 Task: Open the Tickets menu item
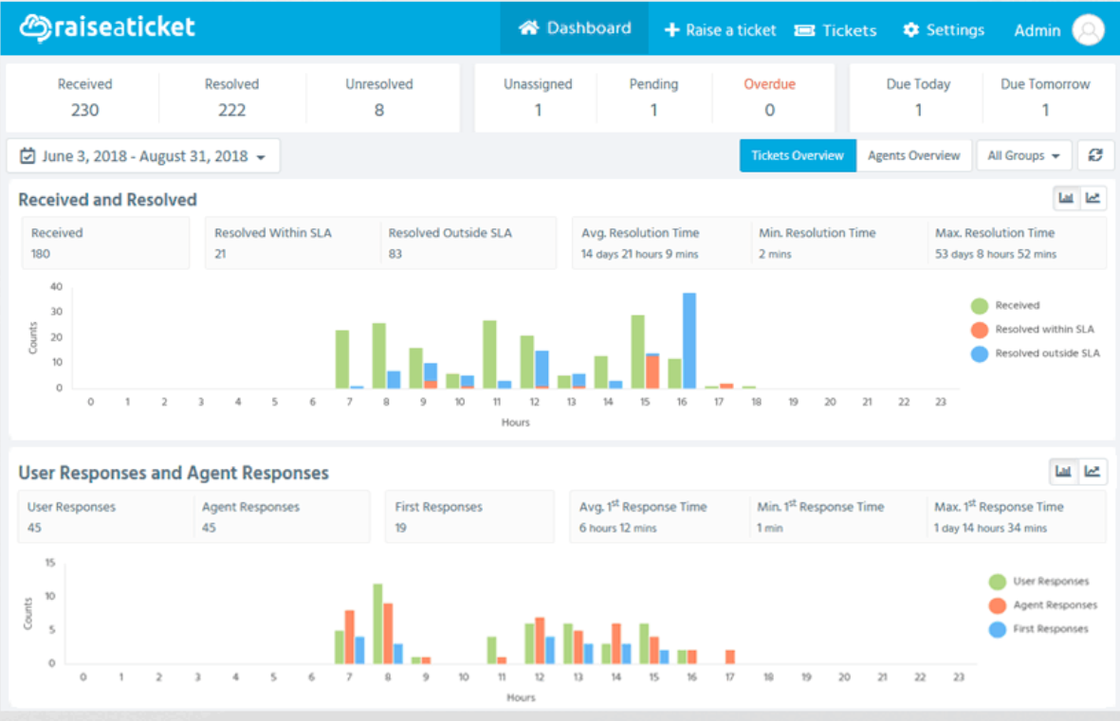click(835, 30)
